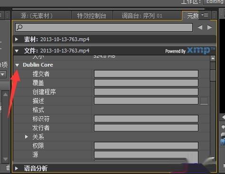Click the Dublin Core heading text
Screen dimensions: 225x174
tap(38, 65)
